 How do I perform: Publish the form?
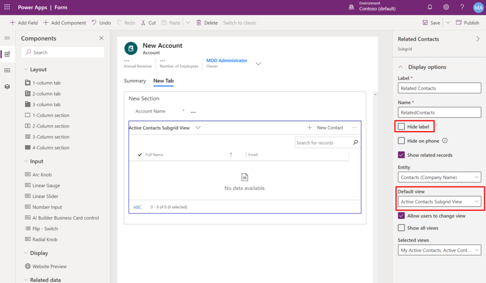[467, 23]
